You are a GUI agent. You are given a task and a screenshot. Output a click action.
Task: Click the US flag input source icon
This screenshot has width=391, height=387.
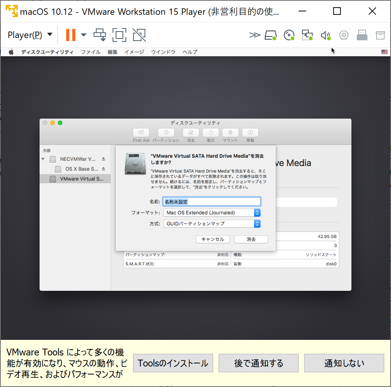pos(385,52)
